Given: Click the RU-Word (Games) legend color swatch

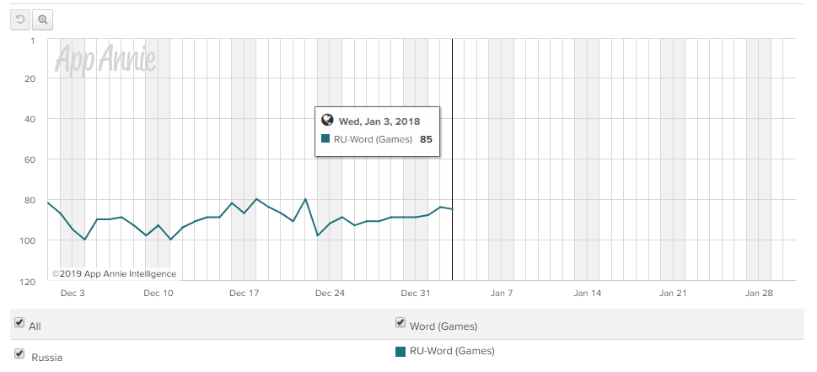Looking at the screenshot, I should (400, 351).
